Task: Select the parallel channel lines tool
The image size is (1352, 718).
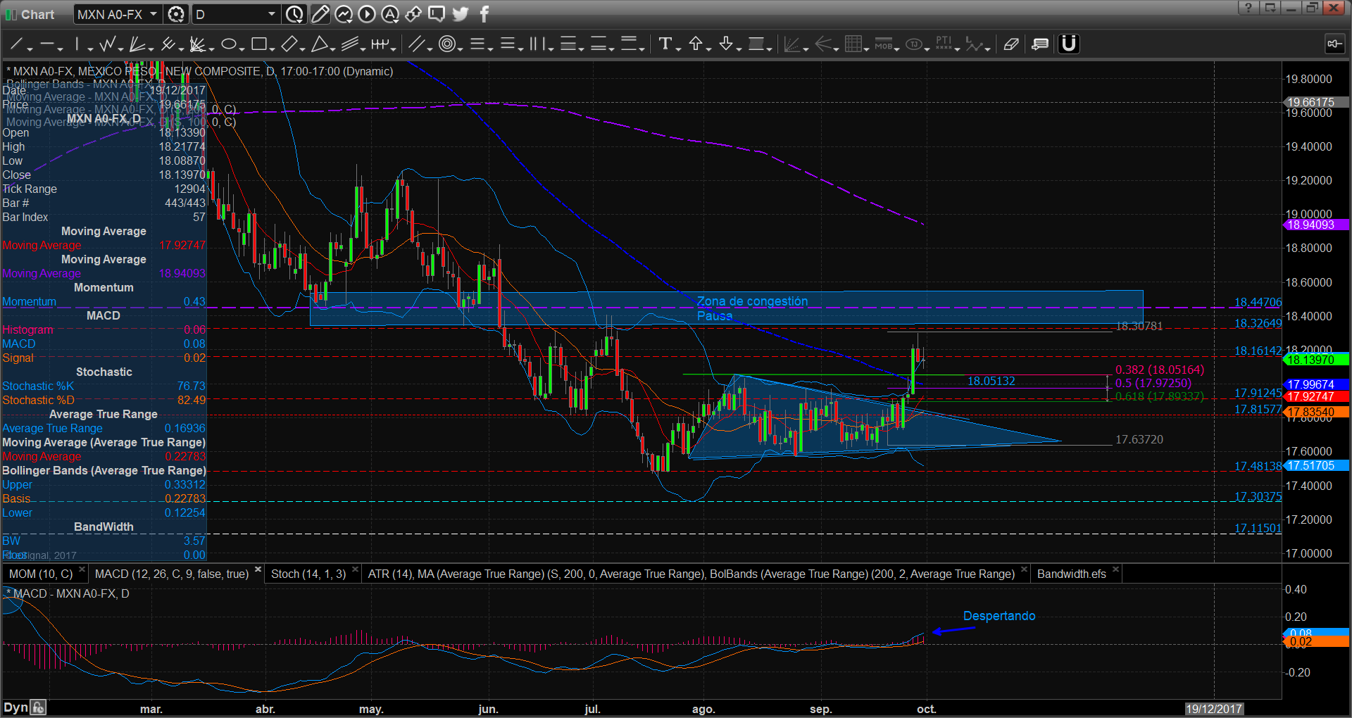Action: pos(350,44)
